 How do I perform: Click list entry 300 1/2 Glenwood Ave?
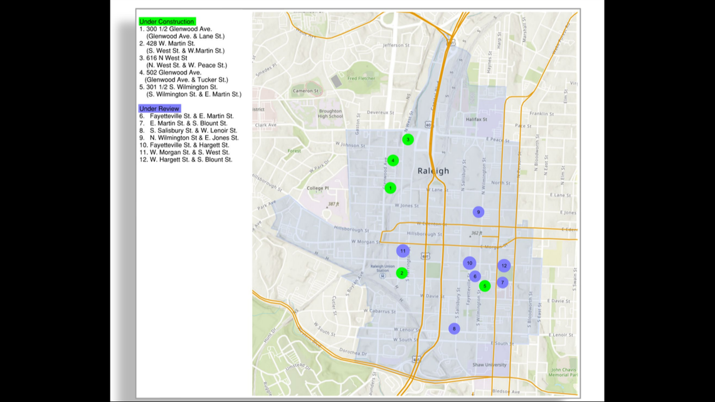coord(176,29)
